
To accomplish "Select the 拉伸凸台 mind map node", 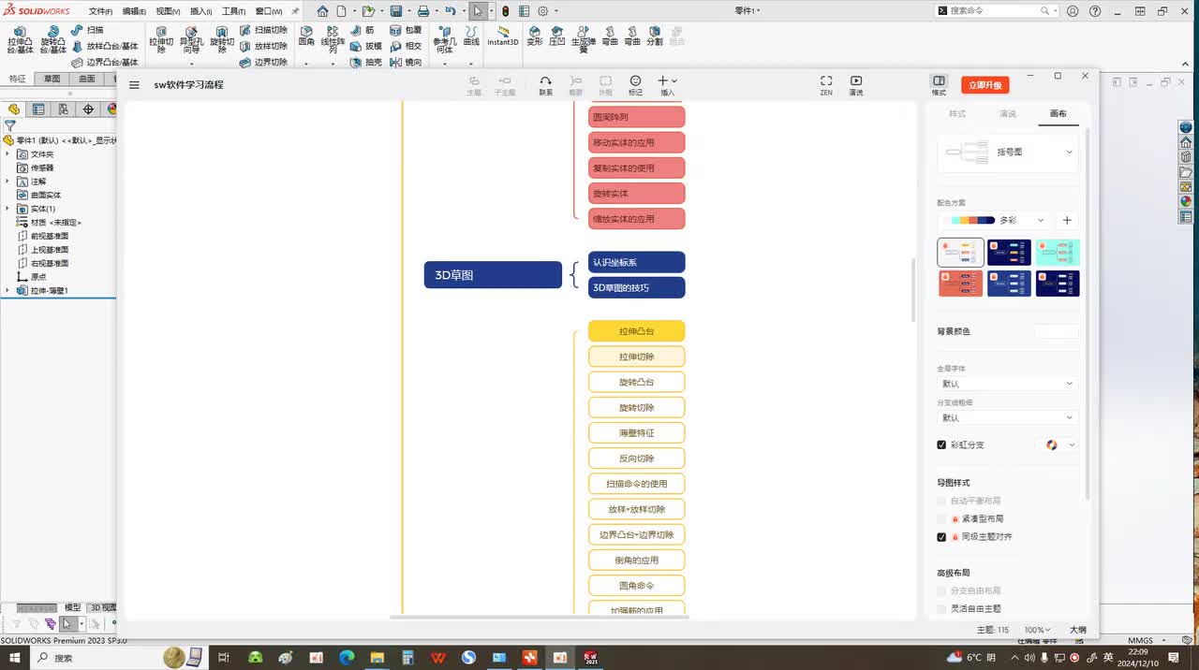I will (637, 331).
